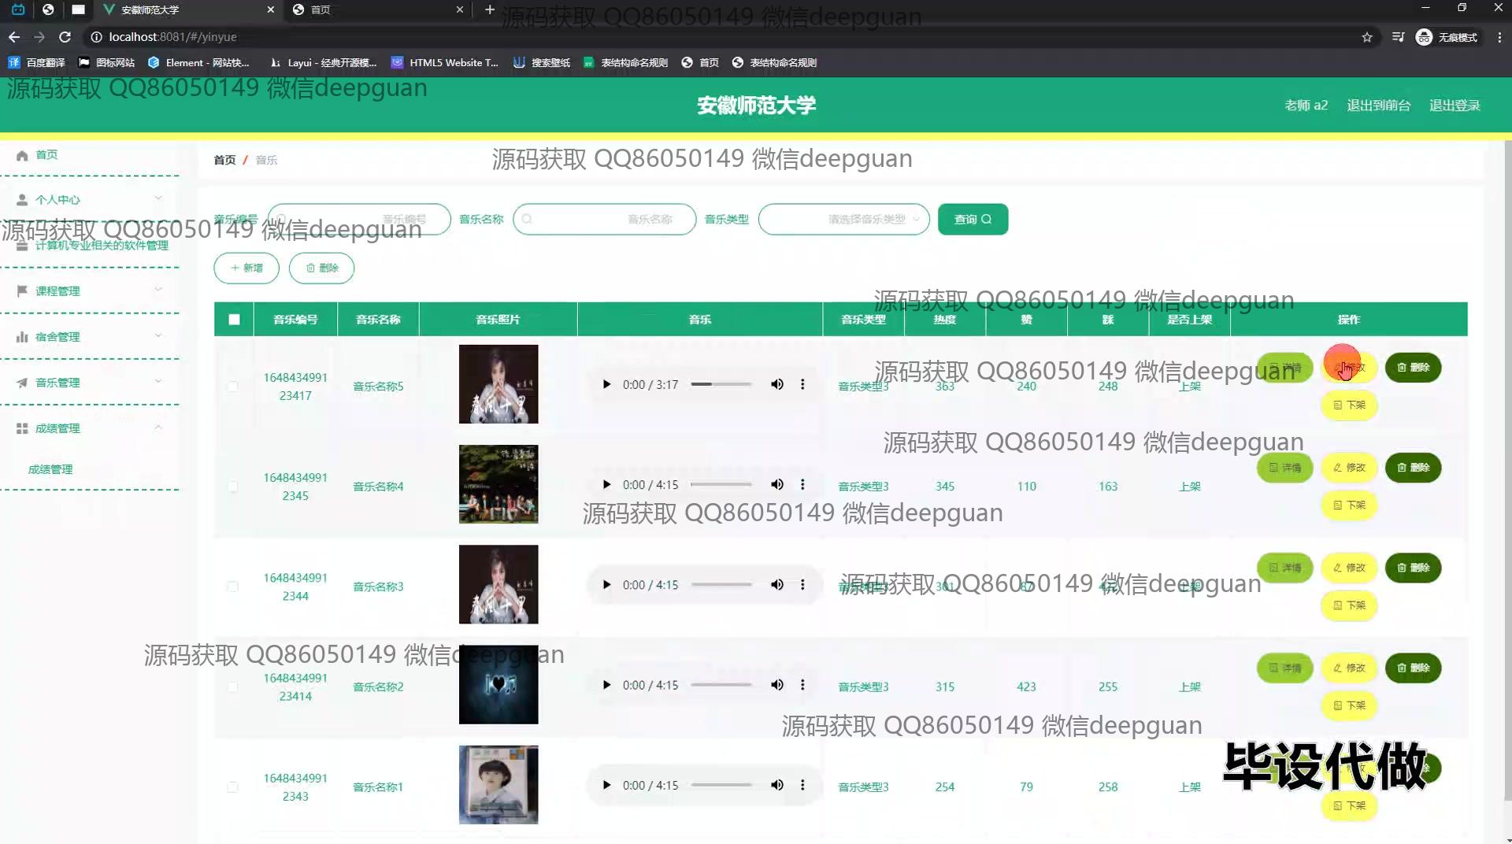Screen dimensions: 1512x844
Task: Check the row checkbox for 音乐名称5
Action: (232, 386)
